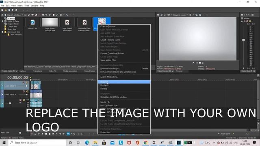The image size is (260, 146).
Task: Choose Rename in the context menu
Action: point(124,82)
